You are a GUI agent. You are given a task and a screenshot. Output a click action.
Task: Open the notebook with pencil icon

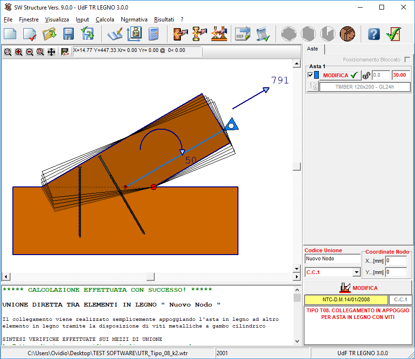(115, 34)
